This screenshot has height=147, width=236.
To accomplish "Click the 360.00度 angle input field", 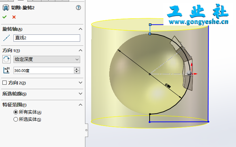I will (44, 71).
